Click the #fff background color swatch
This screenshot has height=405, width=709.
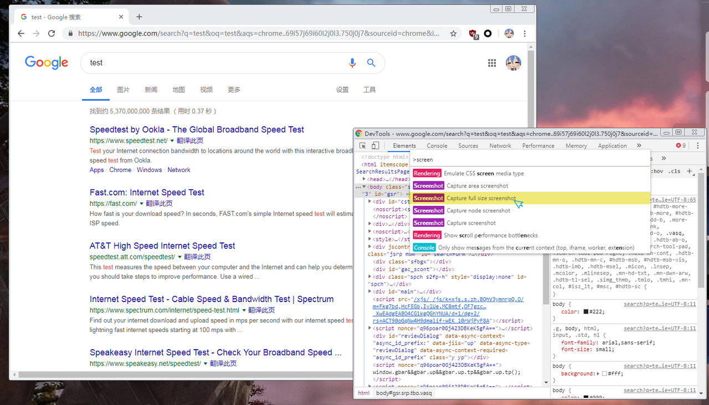click(605, 373)
